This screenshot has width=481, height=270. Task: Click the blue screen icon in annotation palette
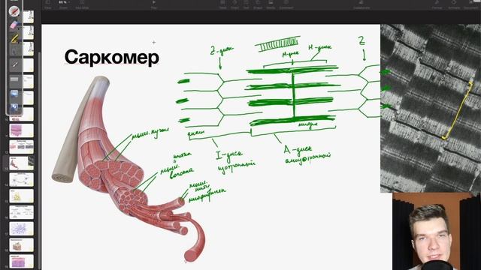[x=14, y=94]
